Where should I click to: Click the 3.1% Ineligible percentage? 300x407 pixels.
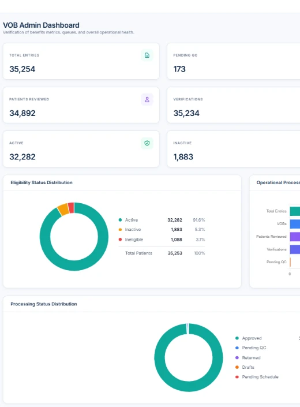click(x=200, y=240)
